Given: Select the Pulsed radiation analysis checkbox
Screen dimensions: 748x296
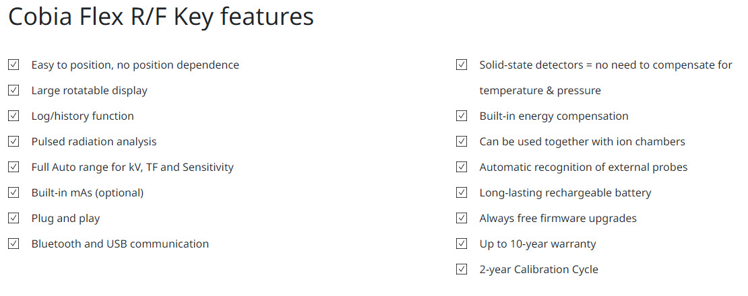Looking at the screenshot, I should [13, 142].
